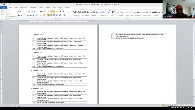The height and width of the screenshot is (110, 195).
Task: Click the Save icon in Quick Access toolbar
Action: 4,4
